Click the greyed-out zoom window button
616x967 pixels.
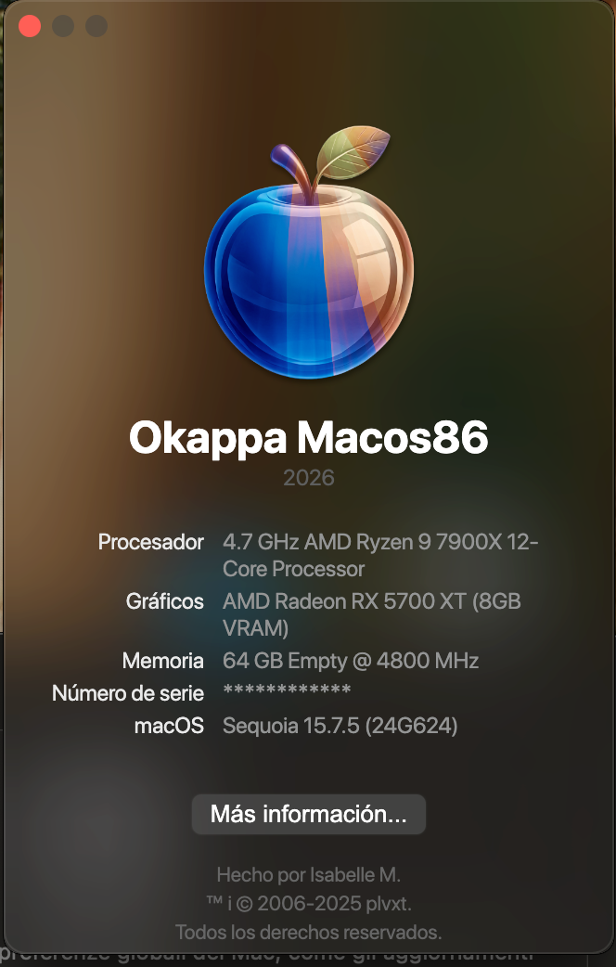[x=96, y=26]
